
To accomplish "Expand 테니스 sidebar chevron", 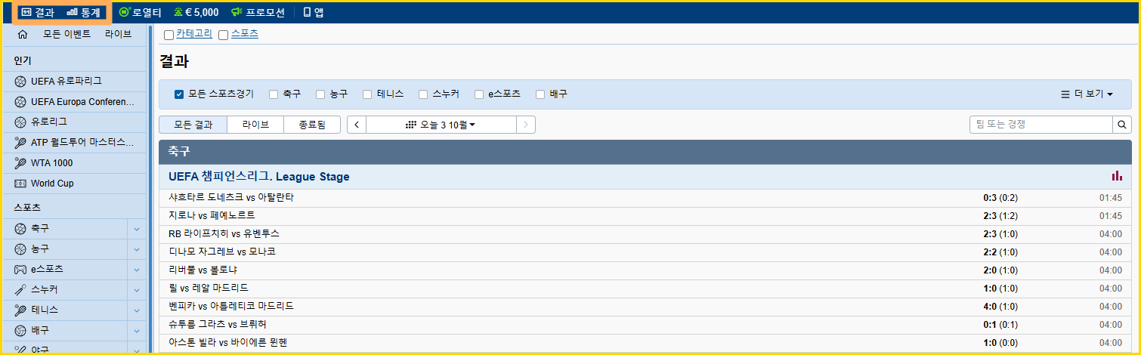I will pos(137,310).
